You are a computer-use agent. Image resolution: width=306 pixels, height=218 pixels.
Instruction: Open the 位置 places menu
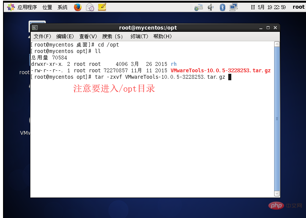pos(47,8)
